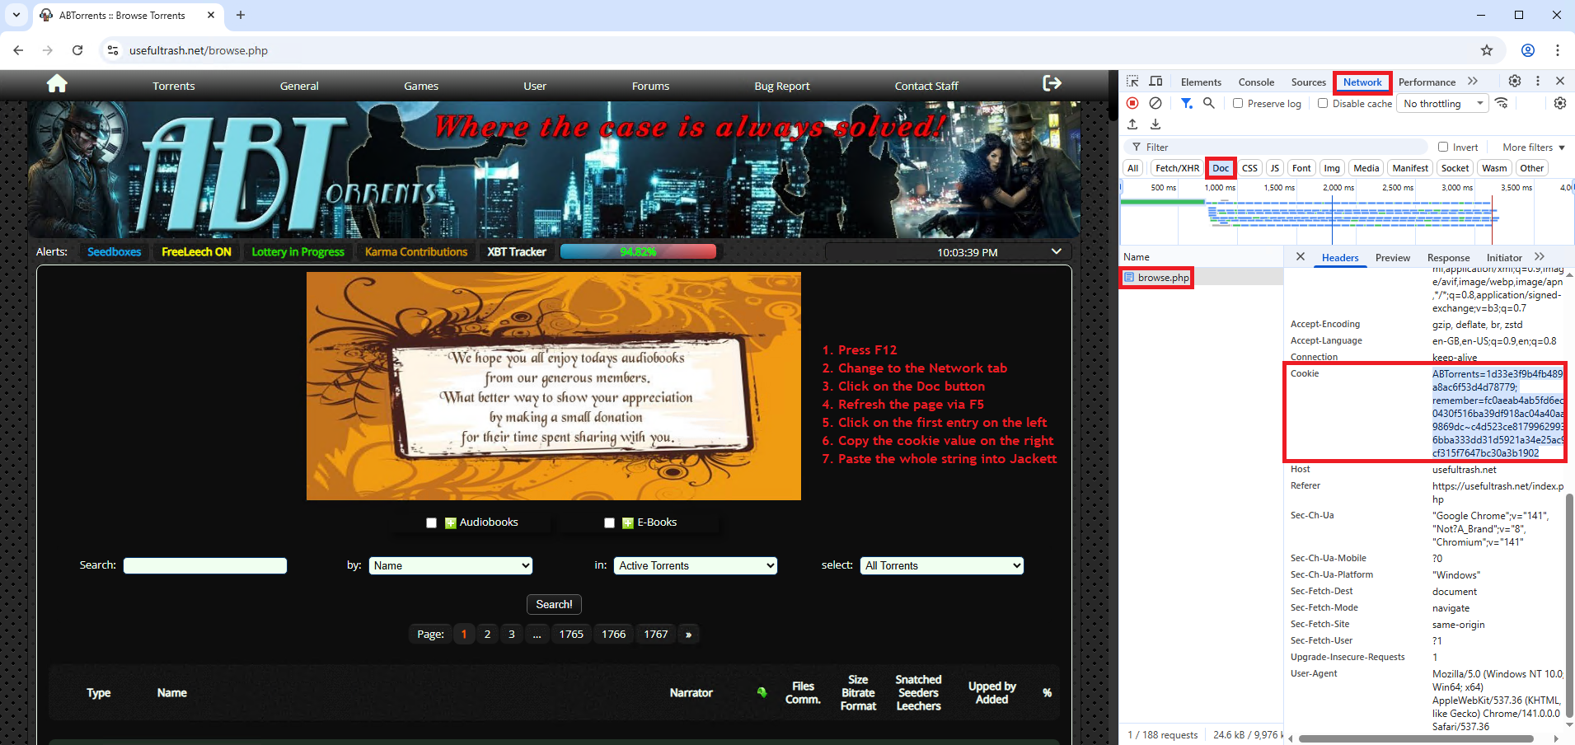Close the request details pane
The height and width of the screenshot is (745, 1575).
(1301, 256)
